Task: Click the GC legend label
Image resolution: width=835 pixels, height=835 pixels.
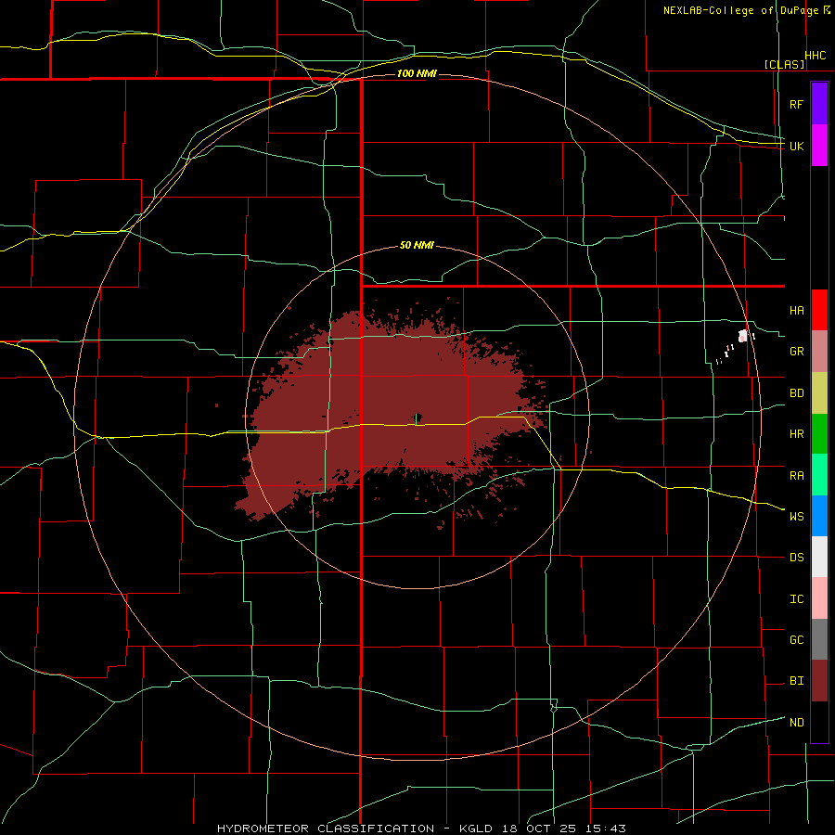Action: (796, 639)
